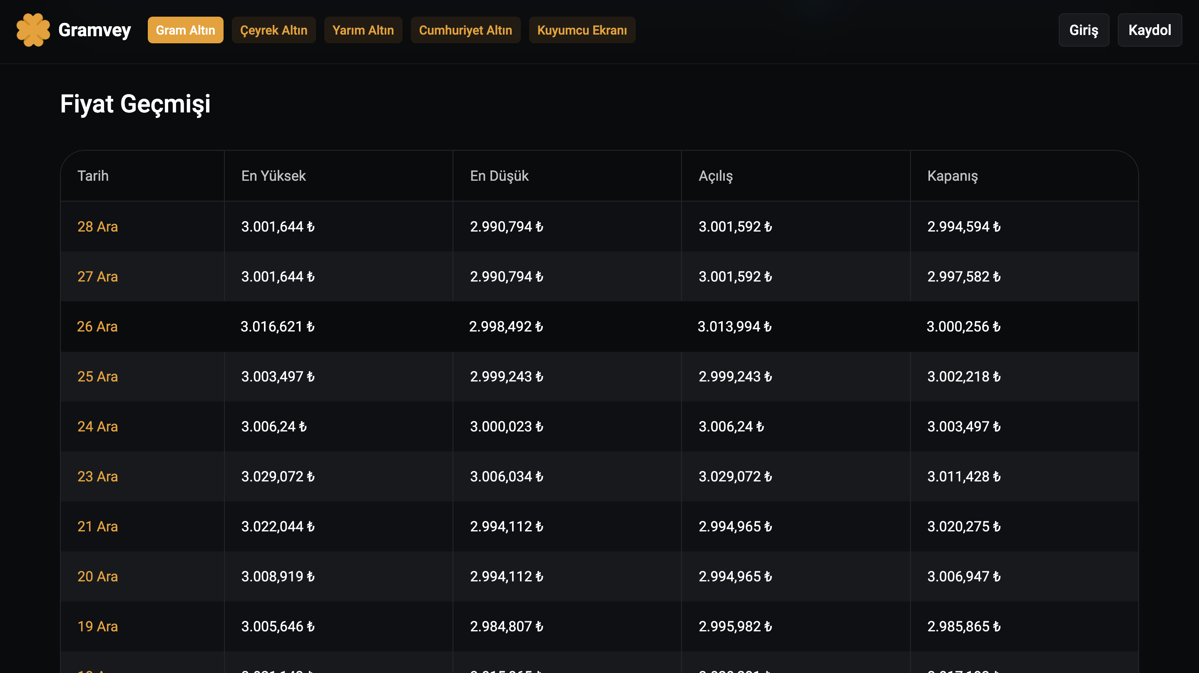Open the 23 Ara date link
This screenshot has width=1199, height=673.
point(97,476)
